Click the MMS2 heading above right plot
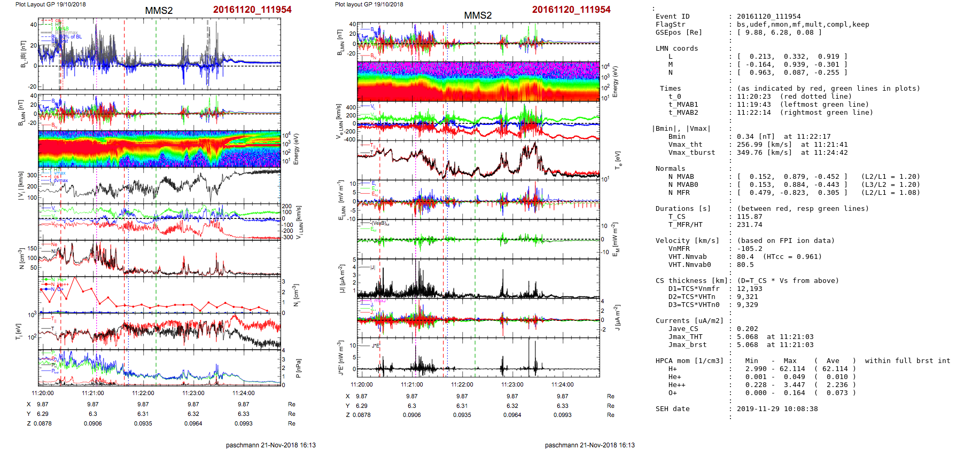The height and width of the screenshot is (449, 964). tap(478, 15)
